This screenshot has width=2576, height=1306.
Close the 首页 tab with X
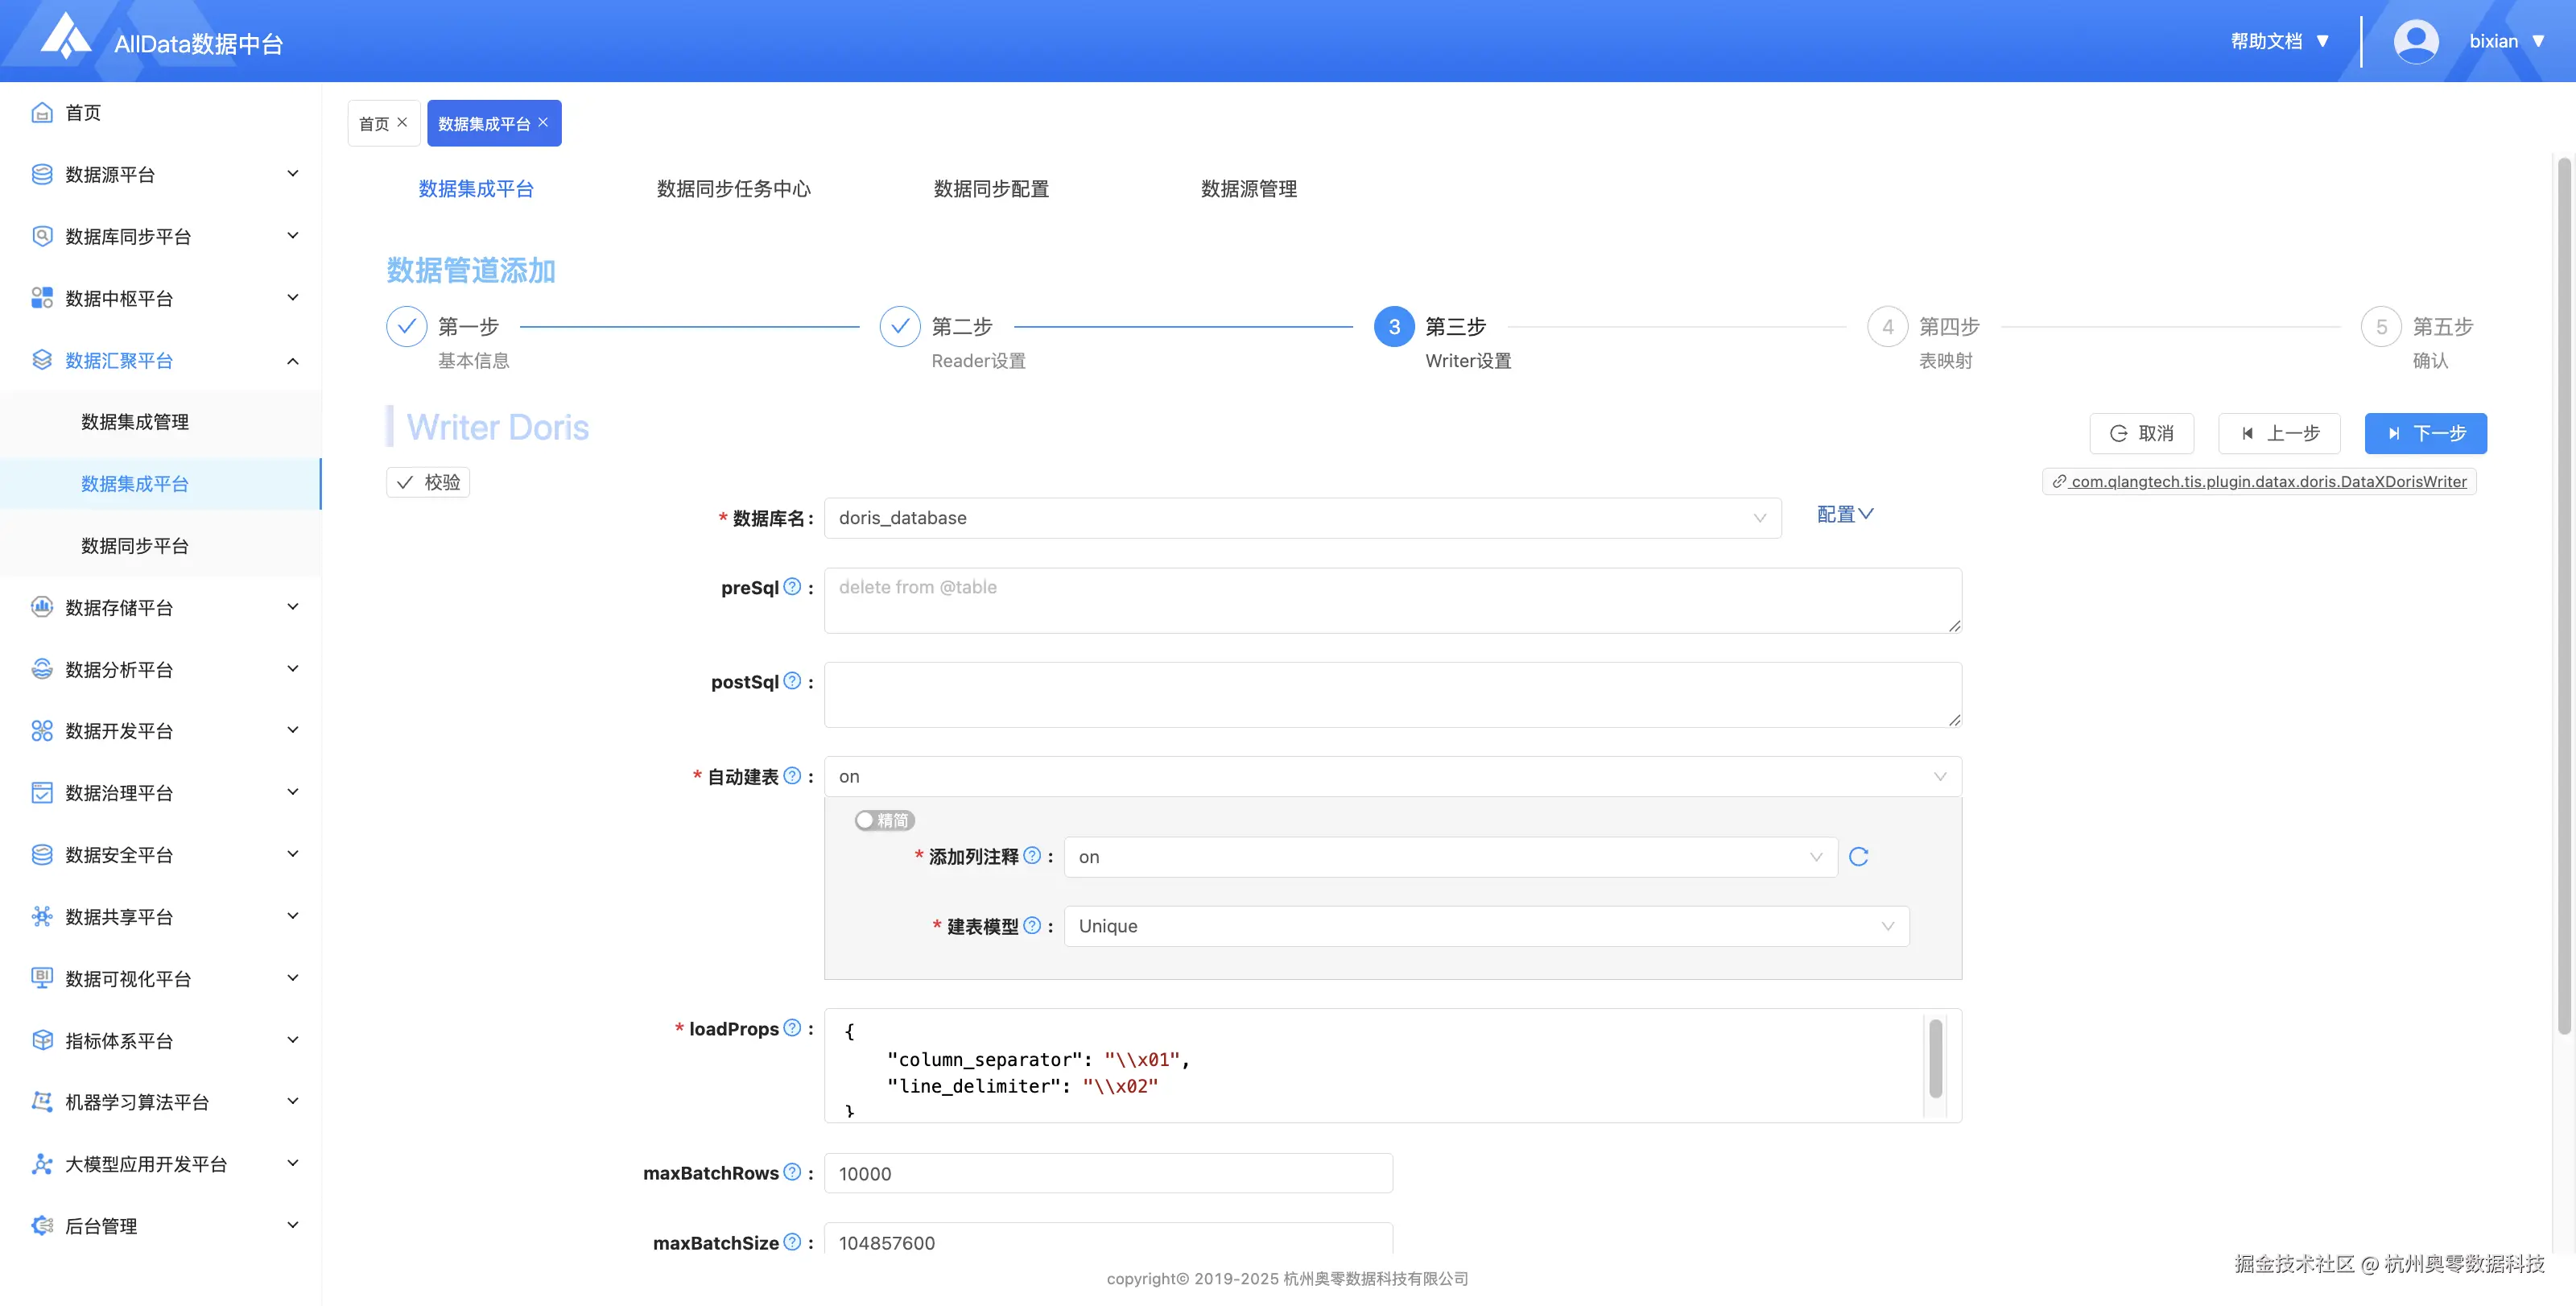[402, 122]
